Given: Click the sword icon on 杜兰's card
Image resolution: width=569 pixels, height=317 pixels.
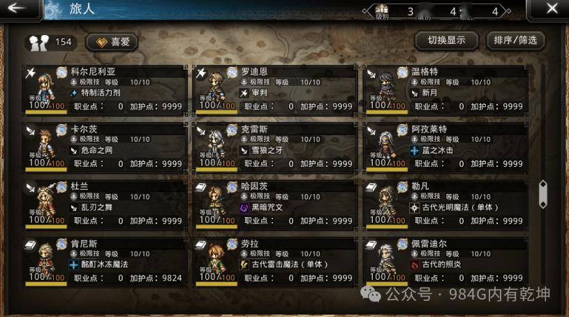Looking at the screenshot, I should 31,188.
